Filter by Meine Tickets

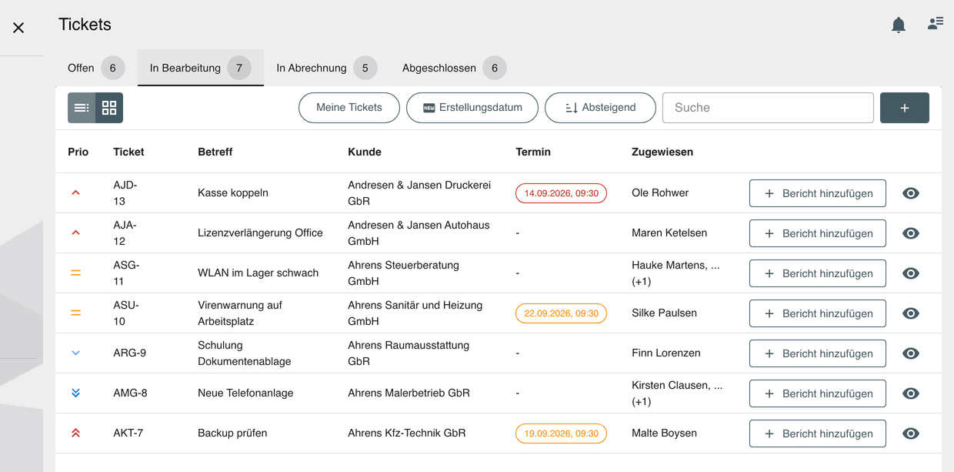349,108
